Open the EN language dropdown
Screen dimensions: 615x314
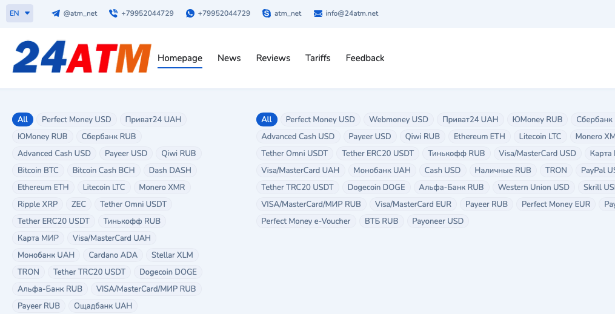point(19,13)
